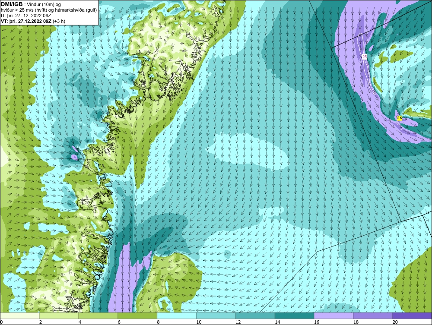
Task: Click the legend scale number 18
Action: (x=356, y=322)
